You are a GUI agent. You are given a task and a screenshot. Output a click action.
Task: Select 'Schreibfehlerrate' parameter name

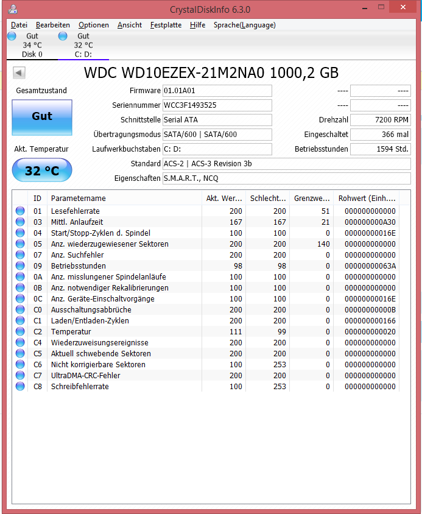point(80,386)
